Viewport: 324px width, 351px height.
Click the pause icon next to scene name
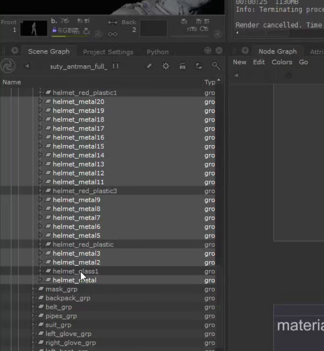pos(116,66)
